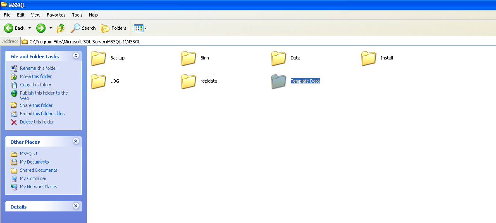Screen dimensions: 496x223
Task: Expand the Details panel
Action: pyautogui.click(x=76, y=206)
